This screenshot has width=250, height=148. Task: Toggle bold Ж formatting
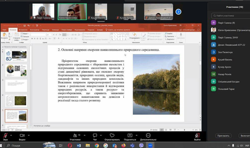pyautogui.click(x=32, y=39)
